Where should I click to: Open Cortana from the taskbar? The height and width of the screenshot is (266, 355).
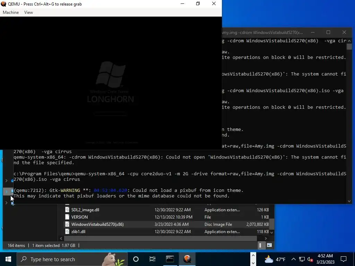(136, 259)
